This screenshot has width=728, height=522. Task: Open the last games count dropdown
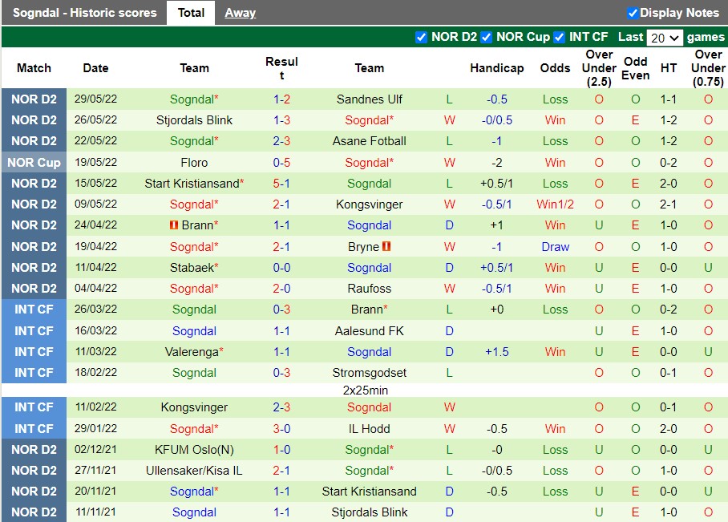point(664,37)
